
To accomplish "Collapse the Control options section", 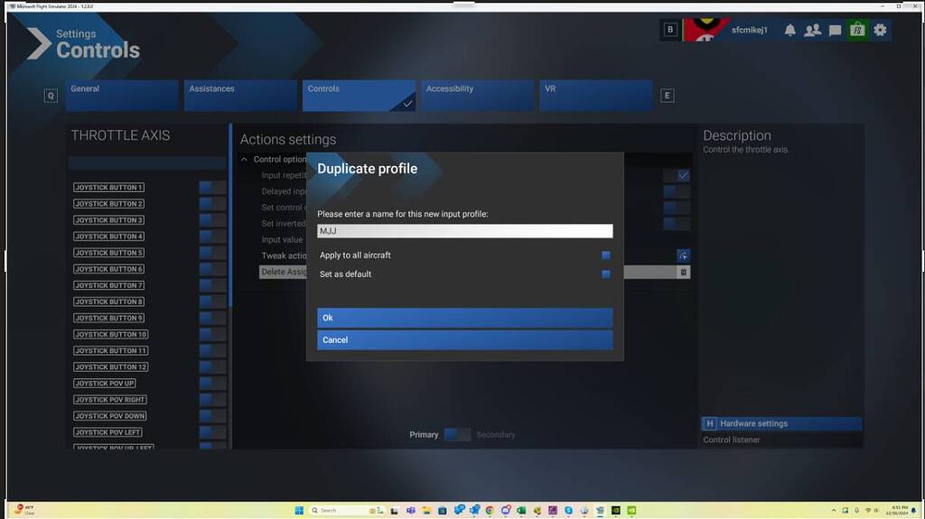I will pyautogui.click(x=244, y=159).
